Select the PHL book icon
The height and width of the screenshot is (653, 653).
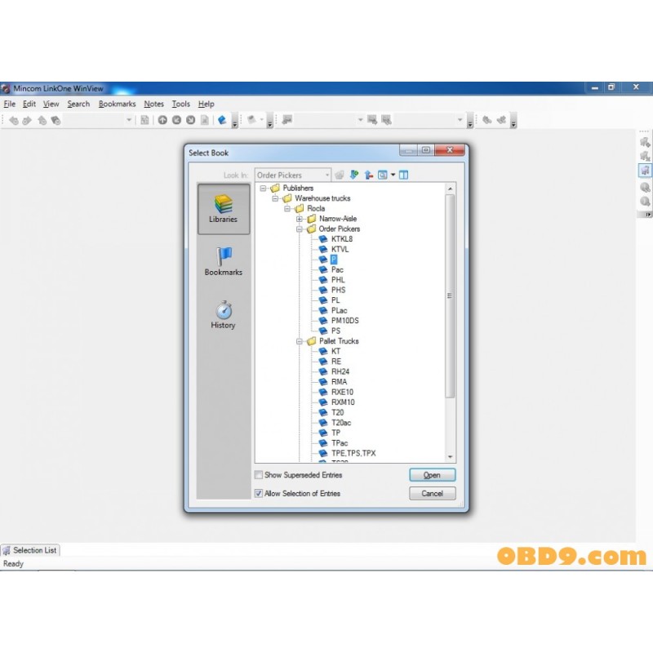(324, 280)
